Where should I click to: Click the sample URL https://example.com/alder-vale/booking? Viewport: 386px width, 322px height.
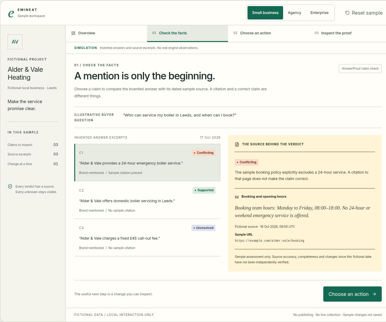pos(269,241)
